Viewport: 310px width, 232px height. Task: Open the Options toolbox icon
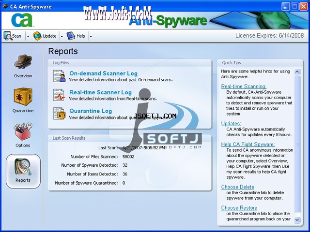pyautogui.click(x=23, y=131)
